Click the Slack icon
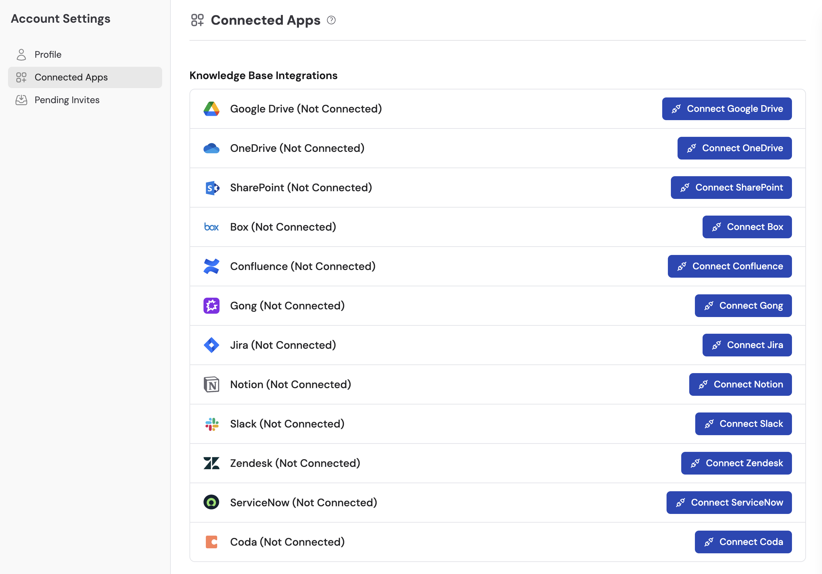Viewport: 822px width, 574px height. click(211, 423)
